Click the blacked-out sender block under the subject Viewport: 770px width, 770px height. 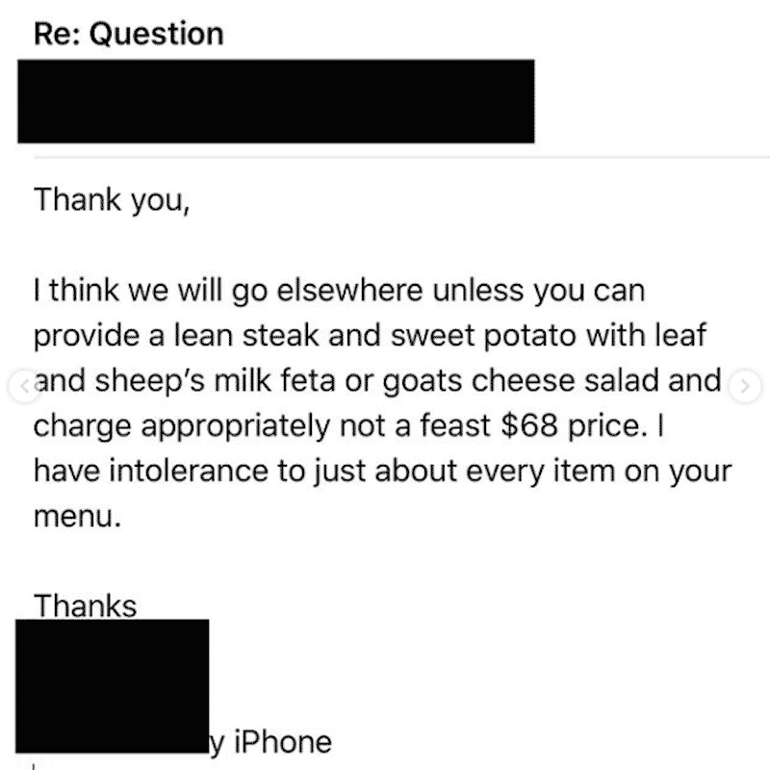point(276,101)
